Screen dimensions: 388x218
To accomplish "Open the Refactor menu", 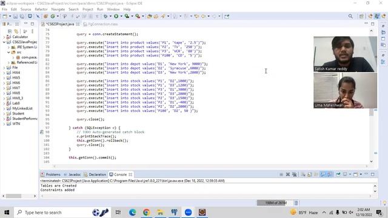I will point(41,10).
